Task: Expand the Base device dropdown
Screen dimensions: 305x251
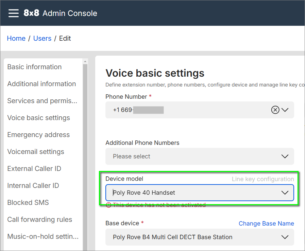Action: [x=200, y=237]
